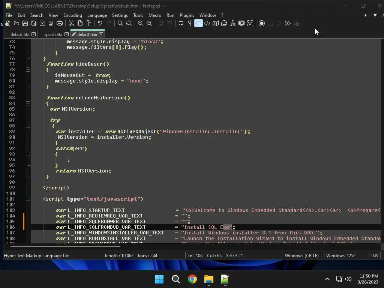Launch Chrome from the taskbar
The width and height of the screenshot is (384, 288).
pyautogui.click(x=192, y=279)
